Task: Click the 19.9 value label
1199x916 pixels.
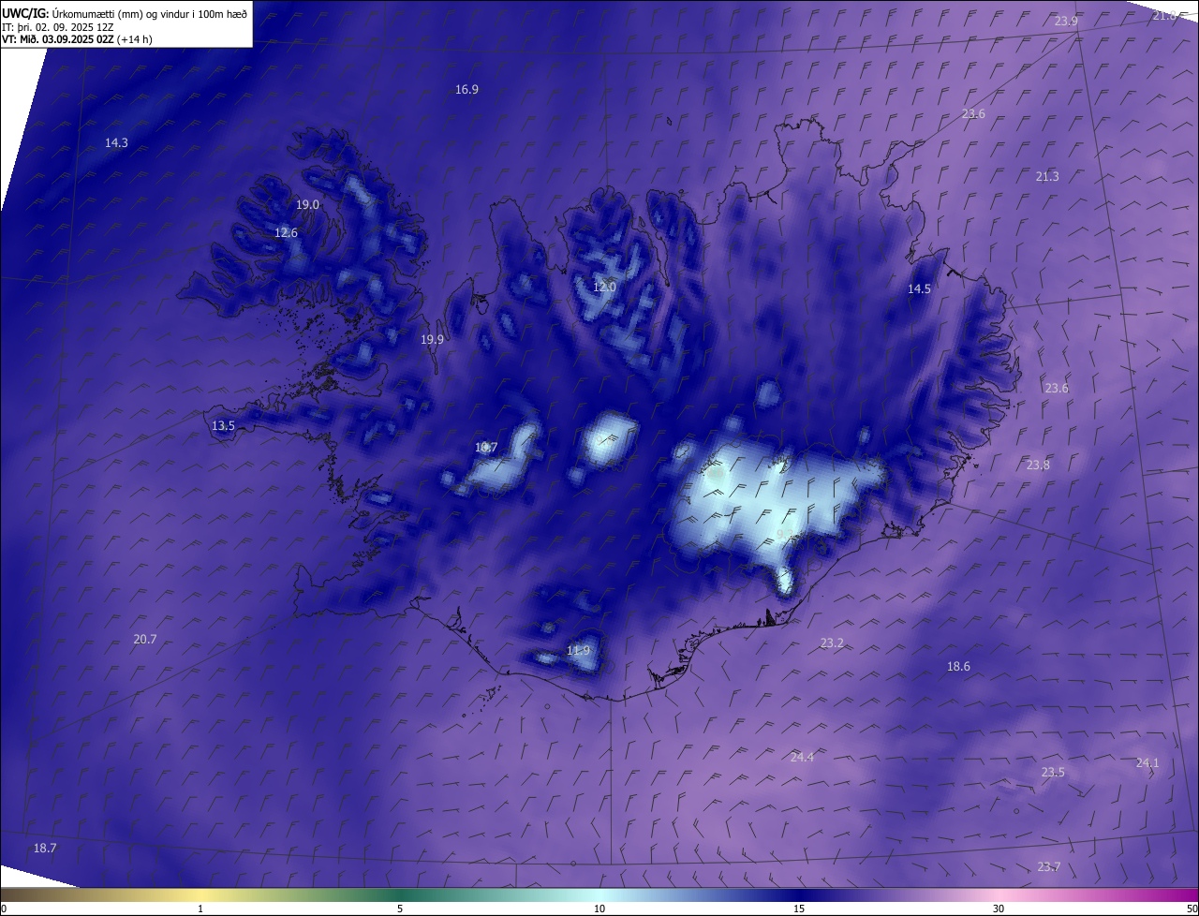Action: pyautogui.click(x=432, y=340)
